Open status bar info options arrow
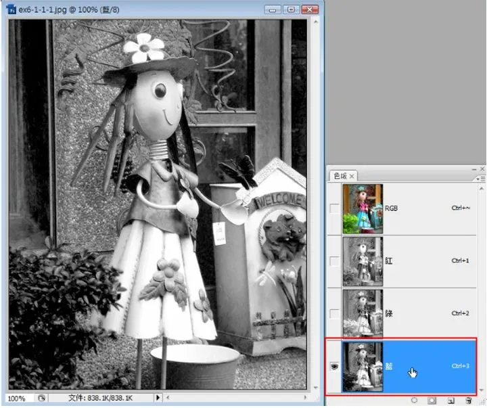Viewport: 487px width, 408px height. (x=158, y=397)
